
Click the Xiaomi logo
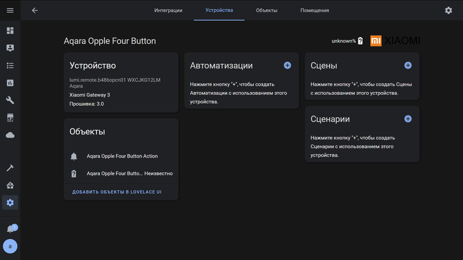point(395,41)
